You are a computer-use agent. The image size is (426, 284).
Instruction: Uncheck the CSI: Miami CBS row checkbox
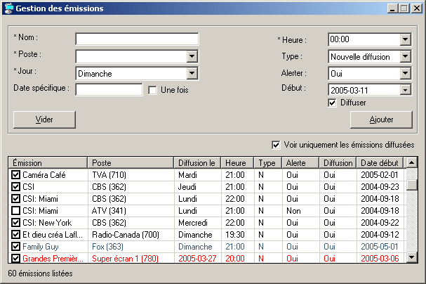pyautogui.click(x=15, y=198)
